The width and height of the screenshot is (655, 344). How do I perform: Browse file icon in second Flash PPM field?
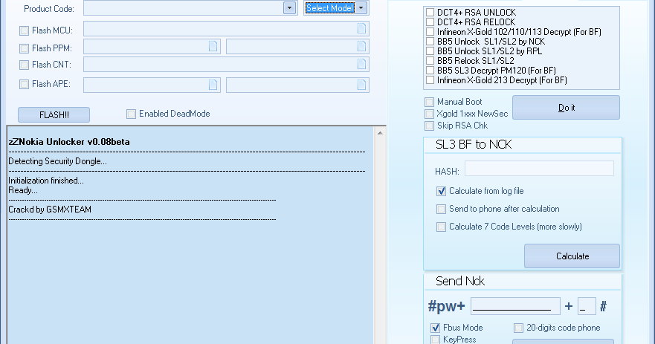point(361,46)
